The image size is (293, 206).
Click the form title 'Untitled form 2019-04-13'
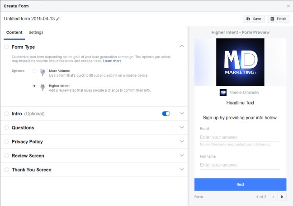(x=29, y=19)
